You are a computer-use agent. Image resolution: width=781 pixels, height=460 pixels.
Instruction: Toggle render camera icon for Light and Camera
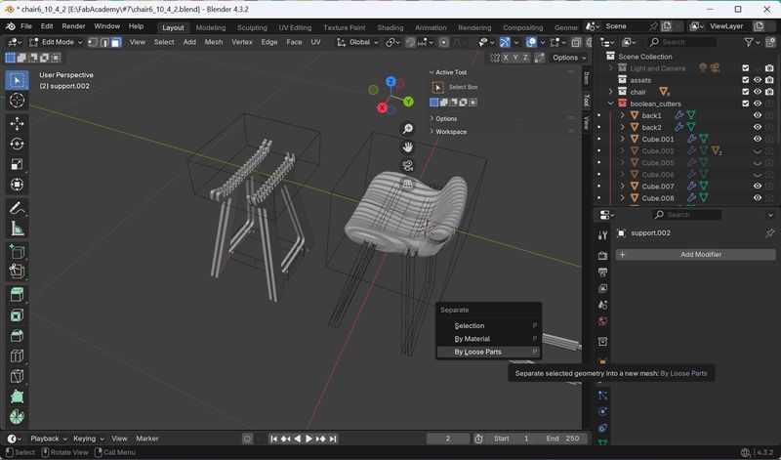pos(769,67)
